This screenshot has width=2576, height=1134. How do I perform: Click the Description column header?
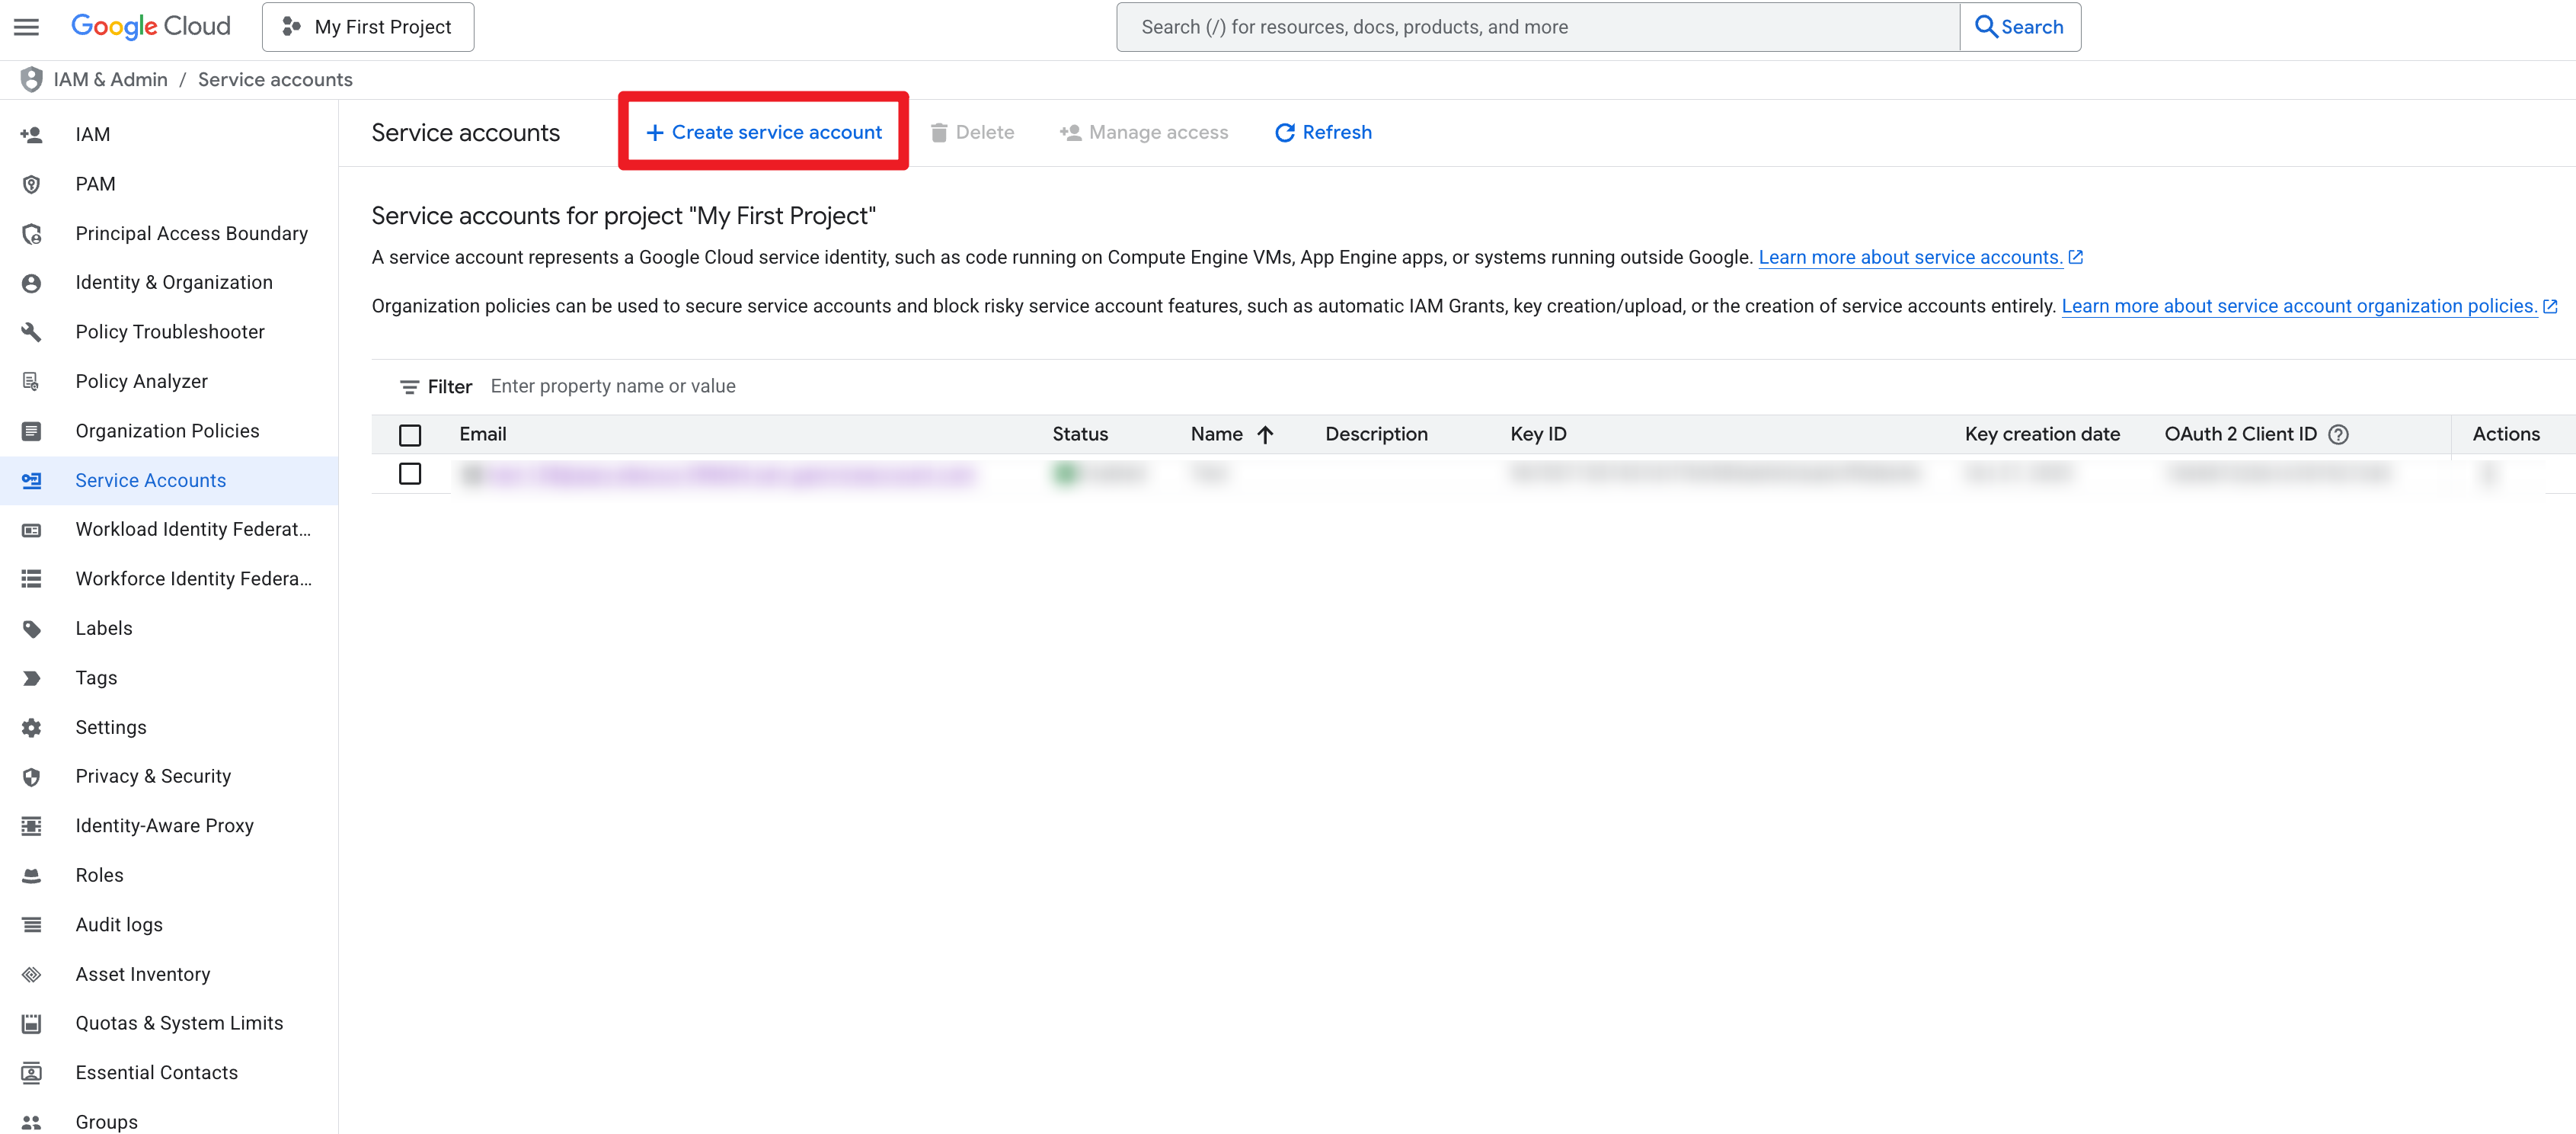(1376, 434)
